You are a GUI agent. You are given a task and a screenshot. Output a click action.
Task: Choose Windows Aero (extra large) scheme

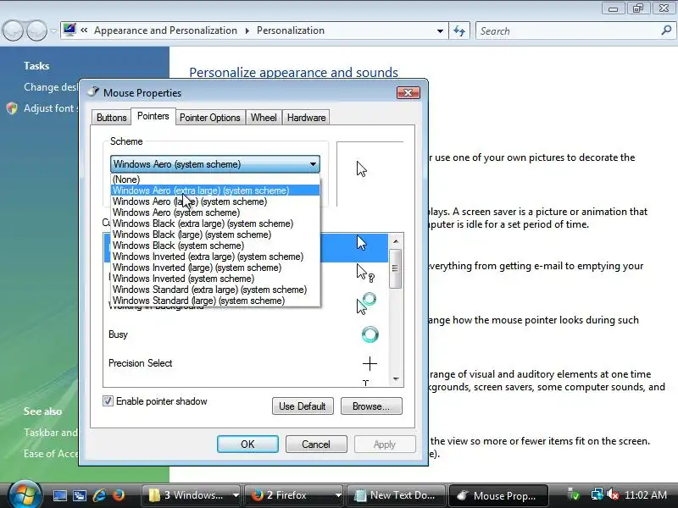[x=215, y=190]
